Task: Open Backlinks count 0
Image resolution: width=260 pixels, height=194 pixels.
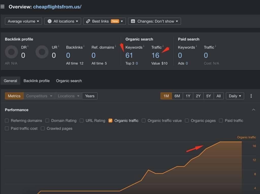Action: point(68,55)
